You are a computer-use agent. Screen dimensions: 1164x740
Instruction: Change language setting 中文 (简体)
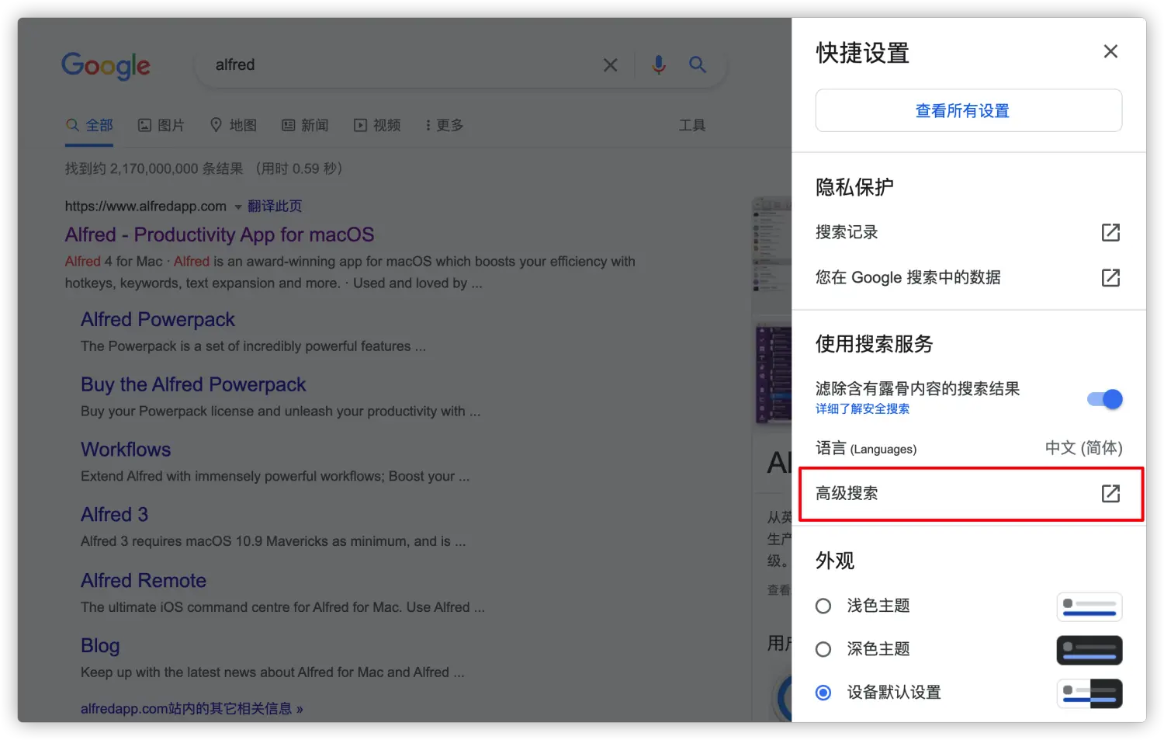(x=1083, y=448)
